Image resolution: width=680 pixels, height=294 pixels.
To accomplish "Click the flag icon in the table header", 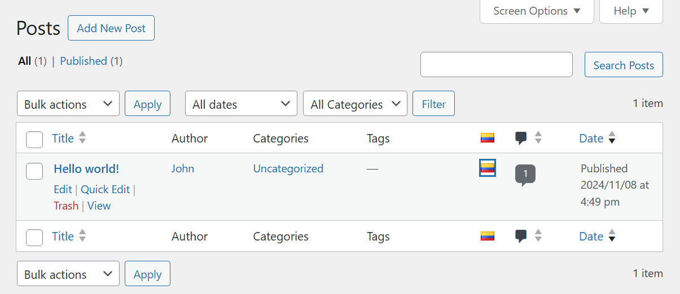I will click(487, 138).
